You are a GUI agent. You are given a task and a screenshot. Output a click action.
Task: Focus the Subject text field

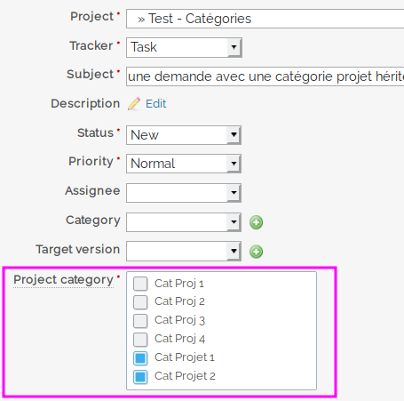click(265, 76)
